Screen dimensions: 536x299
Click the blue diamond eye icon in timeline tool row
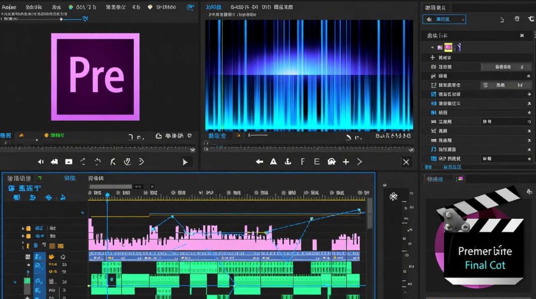click(48, 197)
